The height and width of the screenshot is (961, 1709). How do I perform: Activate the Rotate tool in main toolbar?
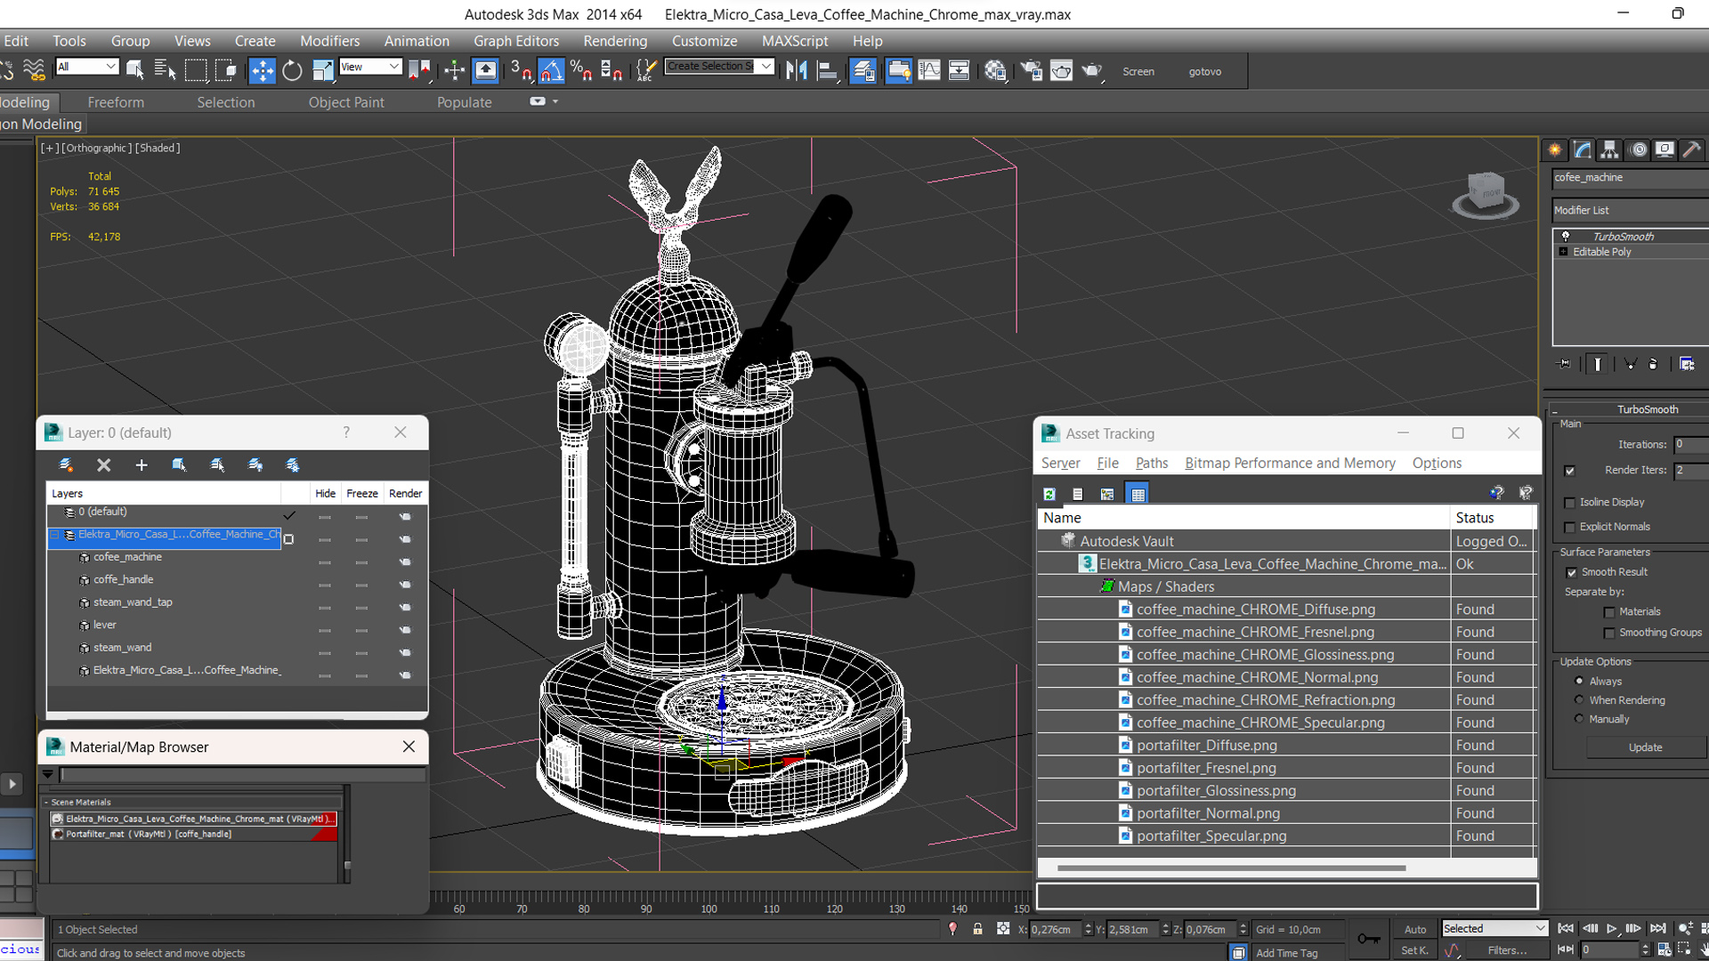pyautogui.click(x=292, y=71)
